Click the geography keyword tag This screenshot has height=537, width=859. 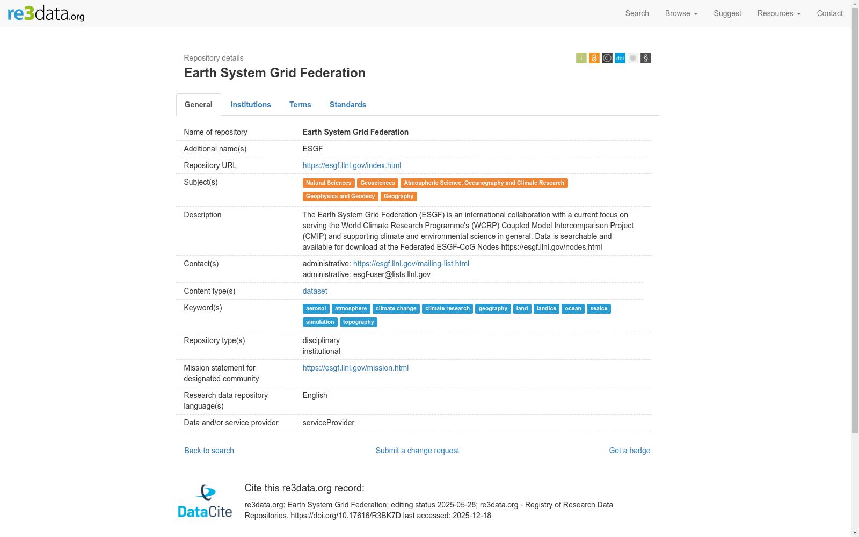click(x=493, y=309)
